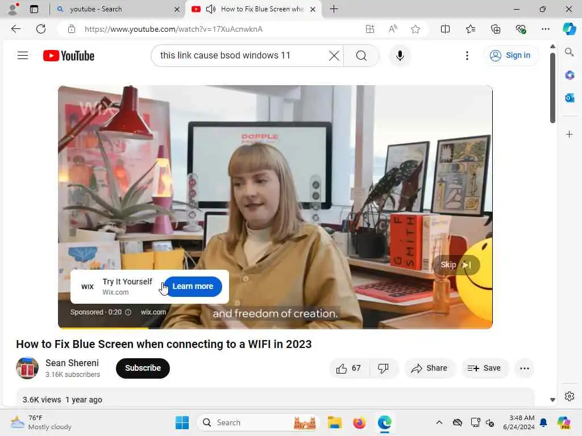This screenshot has width=582, height=436.
Task: Search with your voice microphone
Action: coord(400,56)
